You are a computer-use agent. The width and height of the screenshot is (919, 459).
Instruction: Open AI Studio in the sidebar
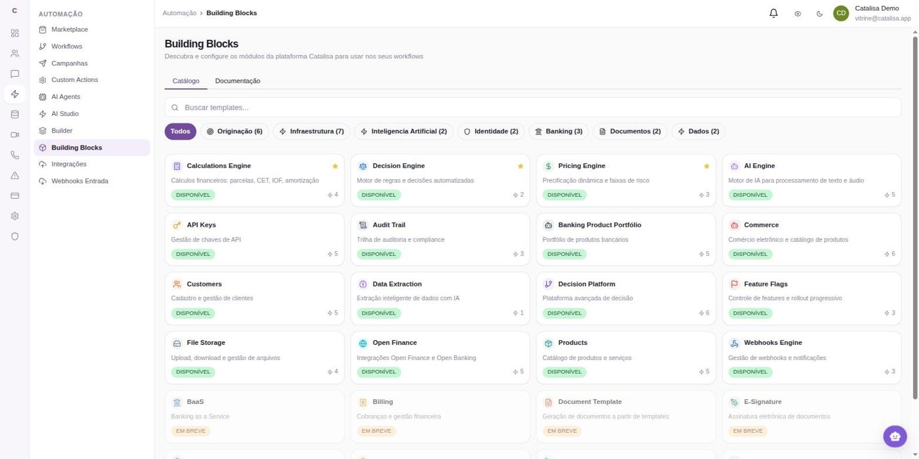point(92,113)
